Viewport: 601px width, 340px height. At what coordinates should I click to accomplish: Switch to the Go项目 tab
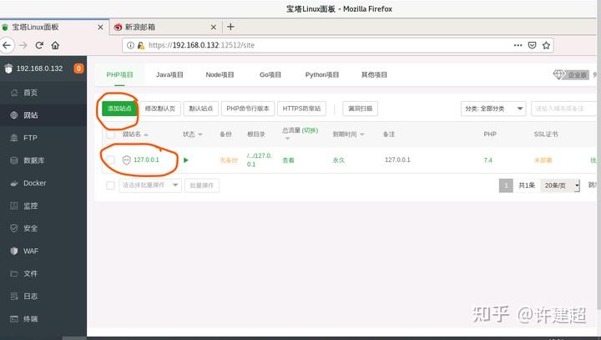pos(270,75)
